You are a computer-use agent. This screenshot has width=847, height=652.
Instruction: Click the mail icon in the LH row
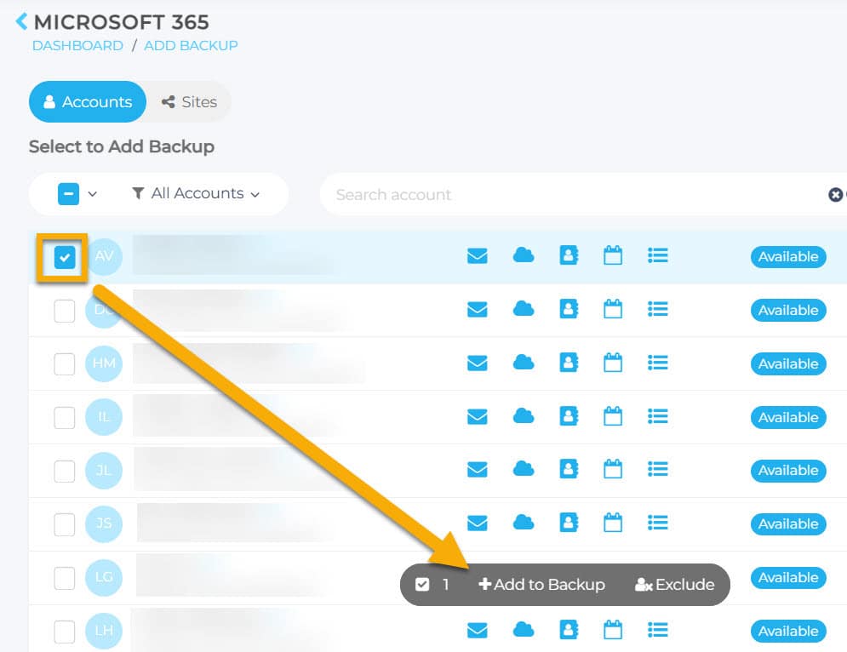(477, 631)
